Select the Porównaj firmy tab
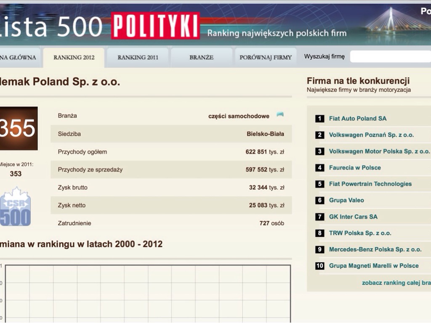 [265, 58]
